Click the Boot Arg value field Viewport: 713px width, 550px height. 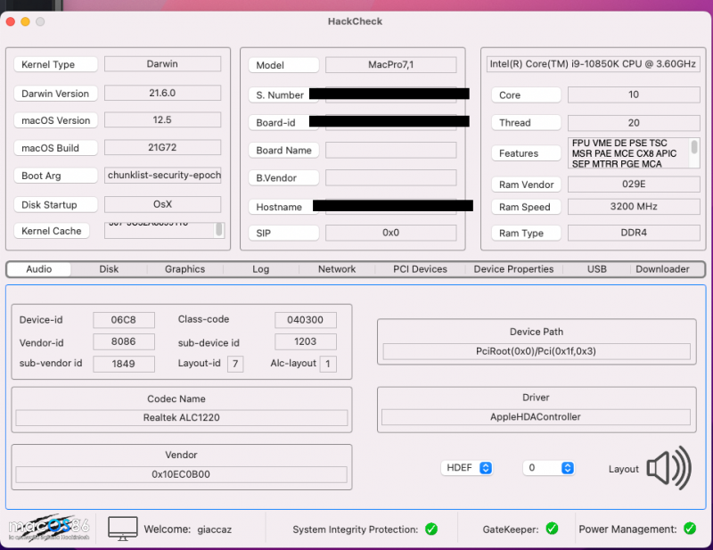click(x=163, y=175)
